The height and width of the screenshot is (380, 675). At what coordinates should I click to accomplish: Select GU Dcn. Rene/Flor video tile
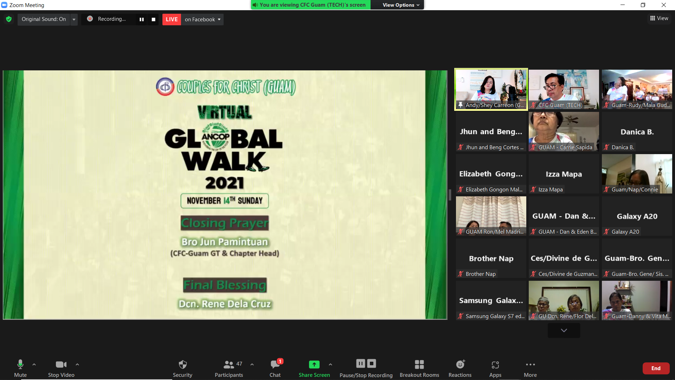coord(564,300)
